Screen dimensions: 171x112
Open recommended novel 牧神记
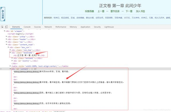click(56, 18)
